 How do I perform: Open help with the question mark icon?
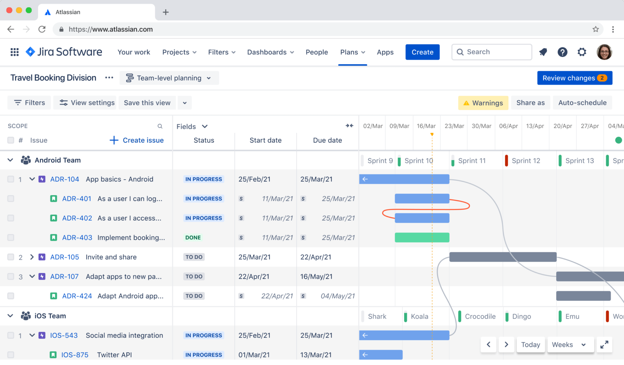(563, 52)
